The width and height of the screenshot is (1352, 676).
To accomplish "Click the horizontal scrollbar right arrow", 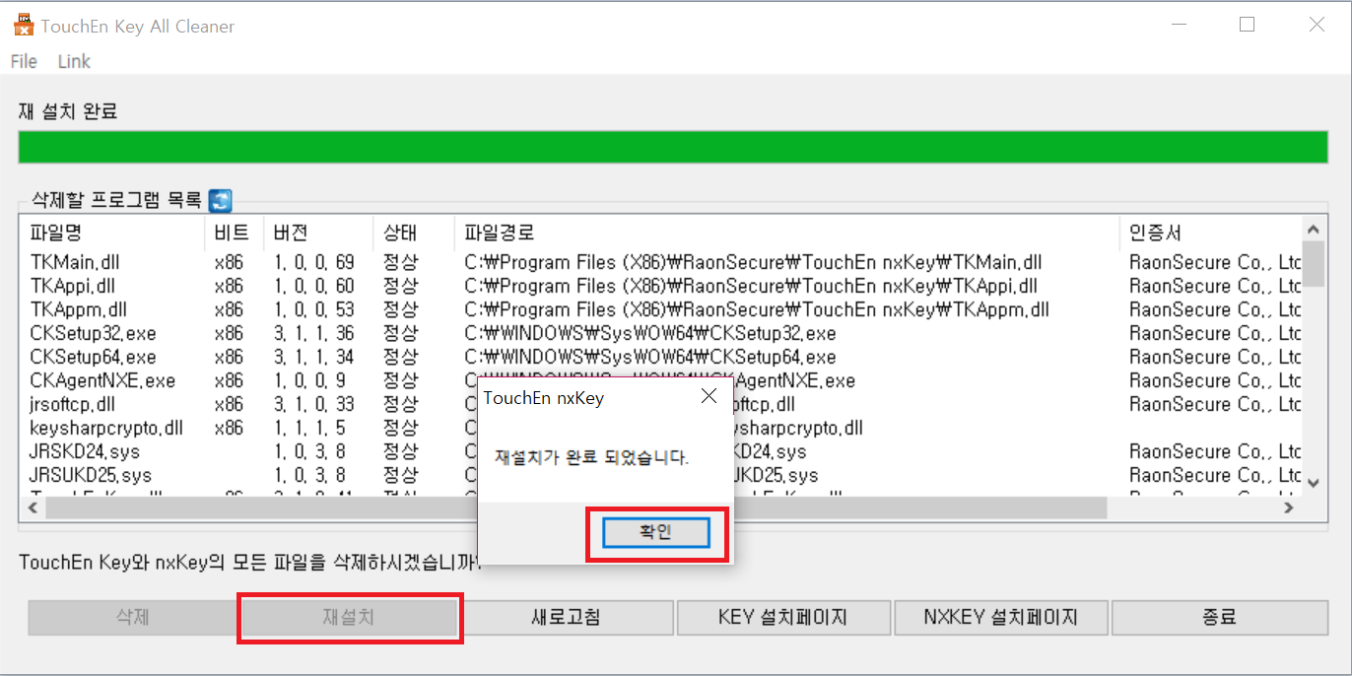I will pos(1288,507).
